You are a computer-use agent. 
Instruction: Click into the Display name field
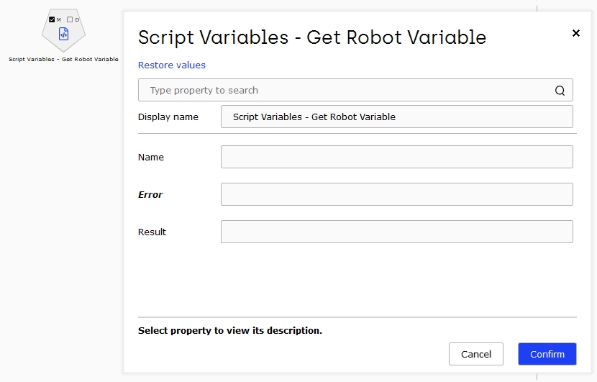click(397, 117)
